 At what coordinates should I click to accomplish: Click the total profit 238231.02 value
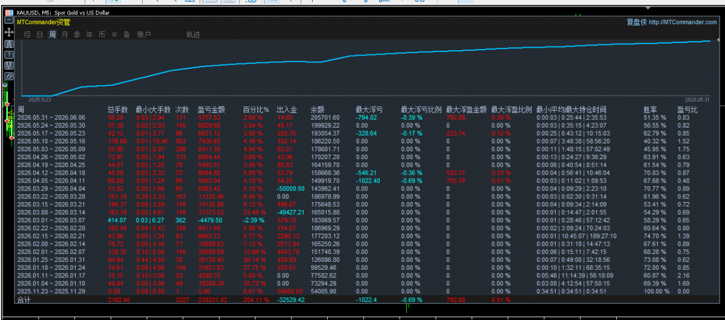pyautogui.click(x=212, y=299)
